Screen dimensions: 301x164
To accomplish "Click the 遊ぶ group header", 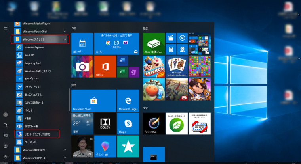I will 145,28.
